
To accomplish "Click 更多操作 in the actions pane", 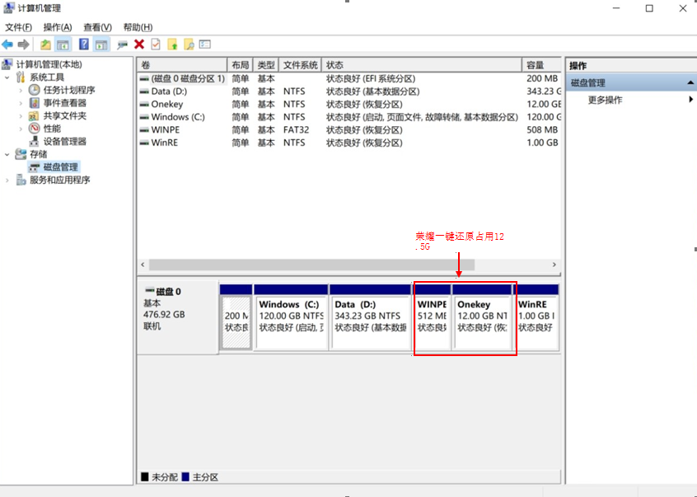I will [605, 100].
